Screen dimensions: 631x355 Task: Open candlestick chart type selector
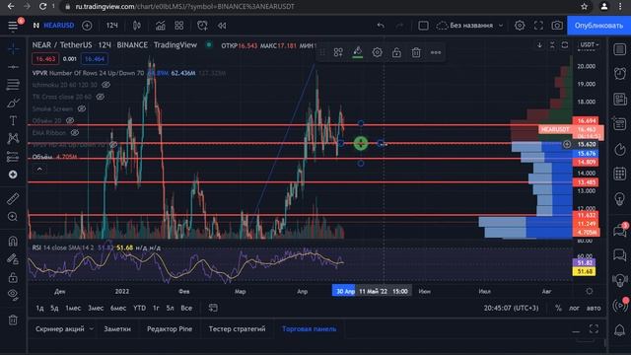tap(137, 26)
